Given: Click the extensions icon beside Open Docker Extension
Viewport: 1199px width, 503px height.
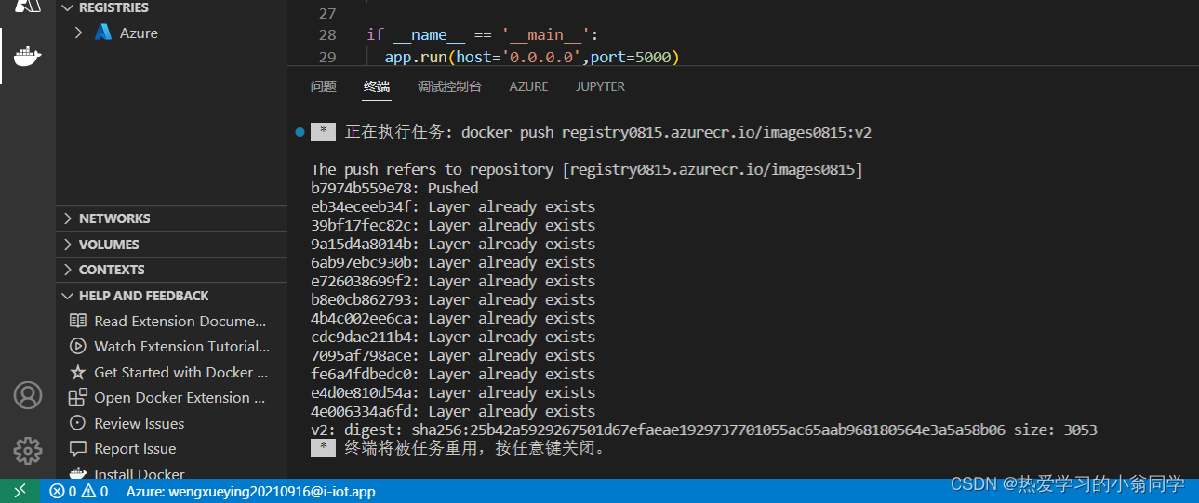Looking at the screenshot, I should [x=78, y=397].
